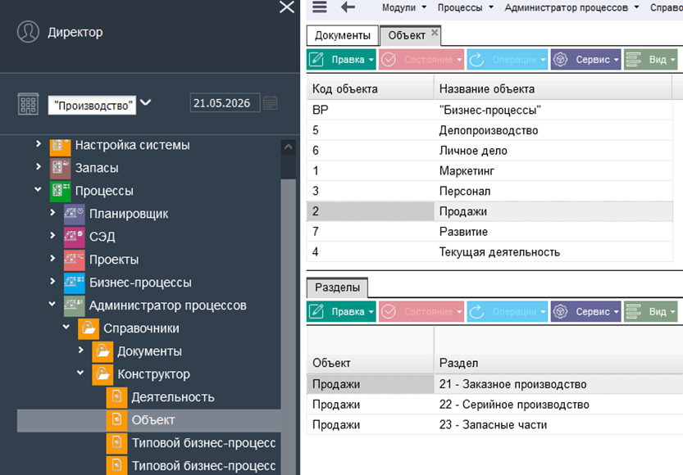
Task: Open the Модули menu
Action: point(403,7)
